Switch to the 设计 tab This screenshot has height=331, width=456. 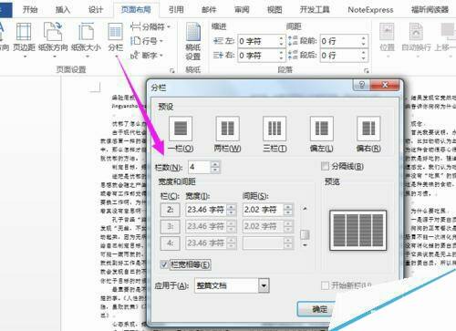pos(96,10)
